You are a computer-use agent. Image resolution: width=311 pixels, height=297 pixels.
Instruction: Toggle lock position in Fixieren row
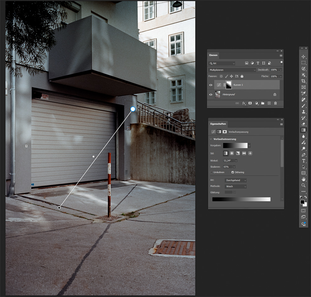pyautogui.click(x=231, y=76)
